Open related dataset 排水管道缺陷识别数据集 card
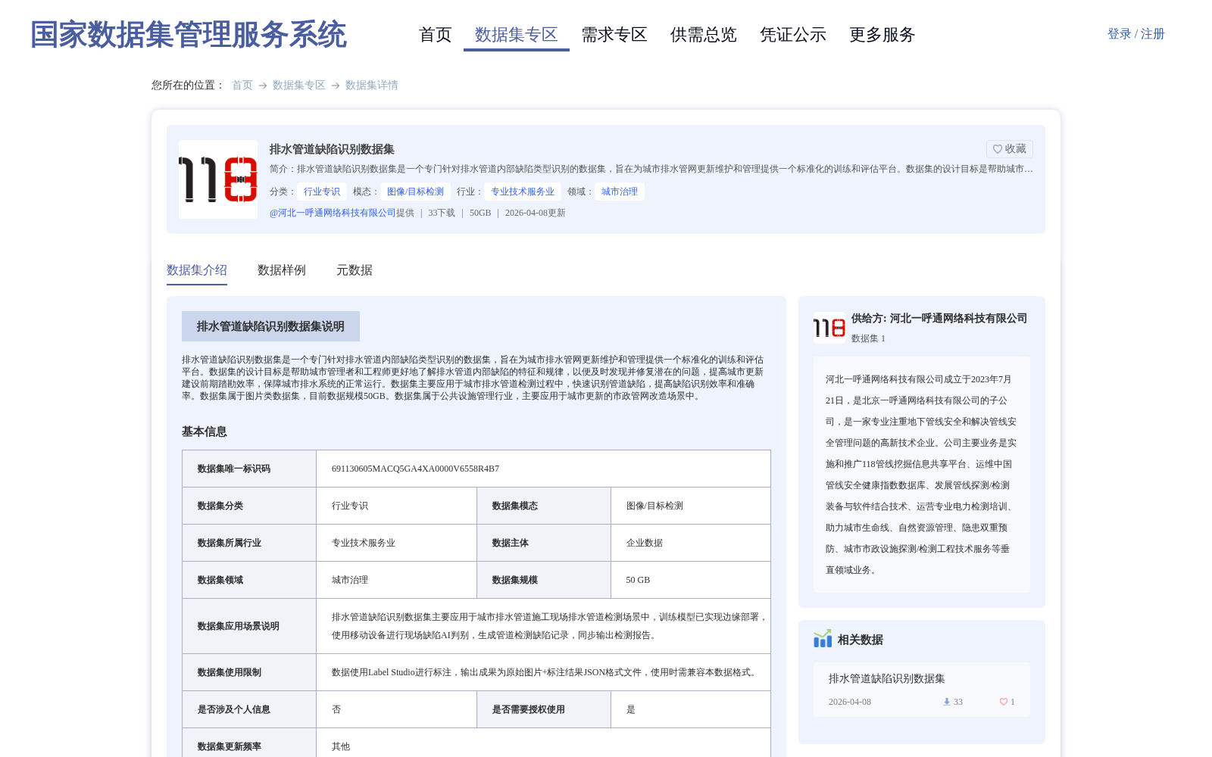Image resolution: width=1212 pixels, height=757 pixels. tap(922, 690)
